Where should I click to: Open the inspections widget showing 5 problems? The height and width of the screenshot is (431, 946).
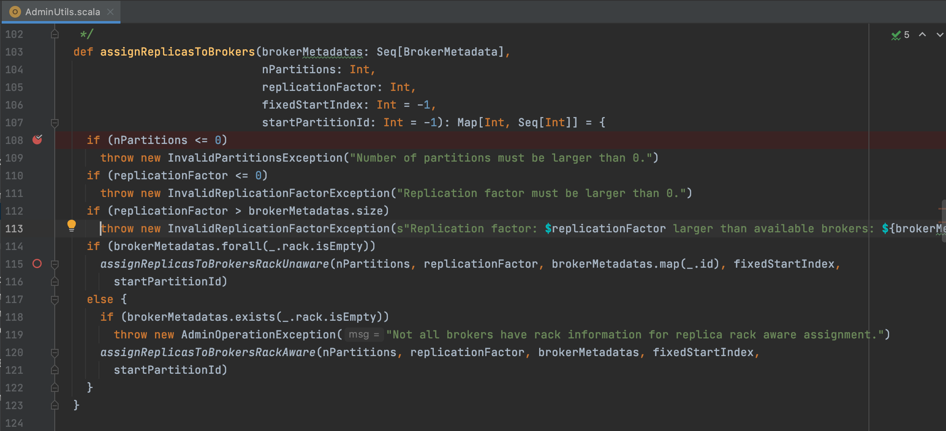coord(900,35)
